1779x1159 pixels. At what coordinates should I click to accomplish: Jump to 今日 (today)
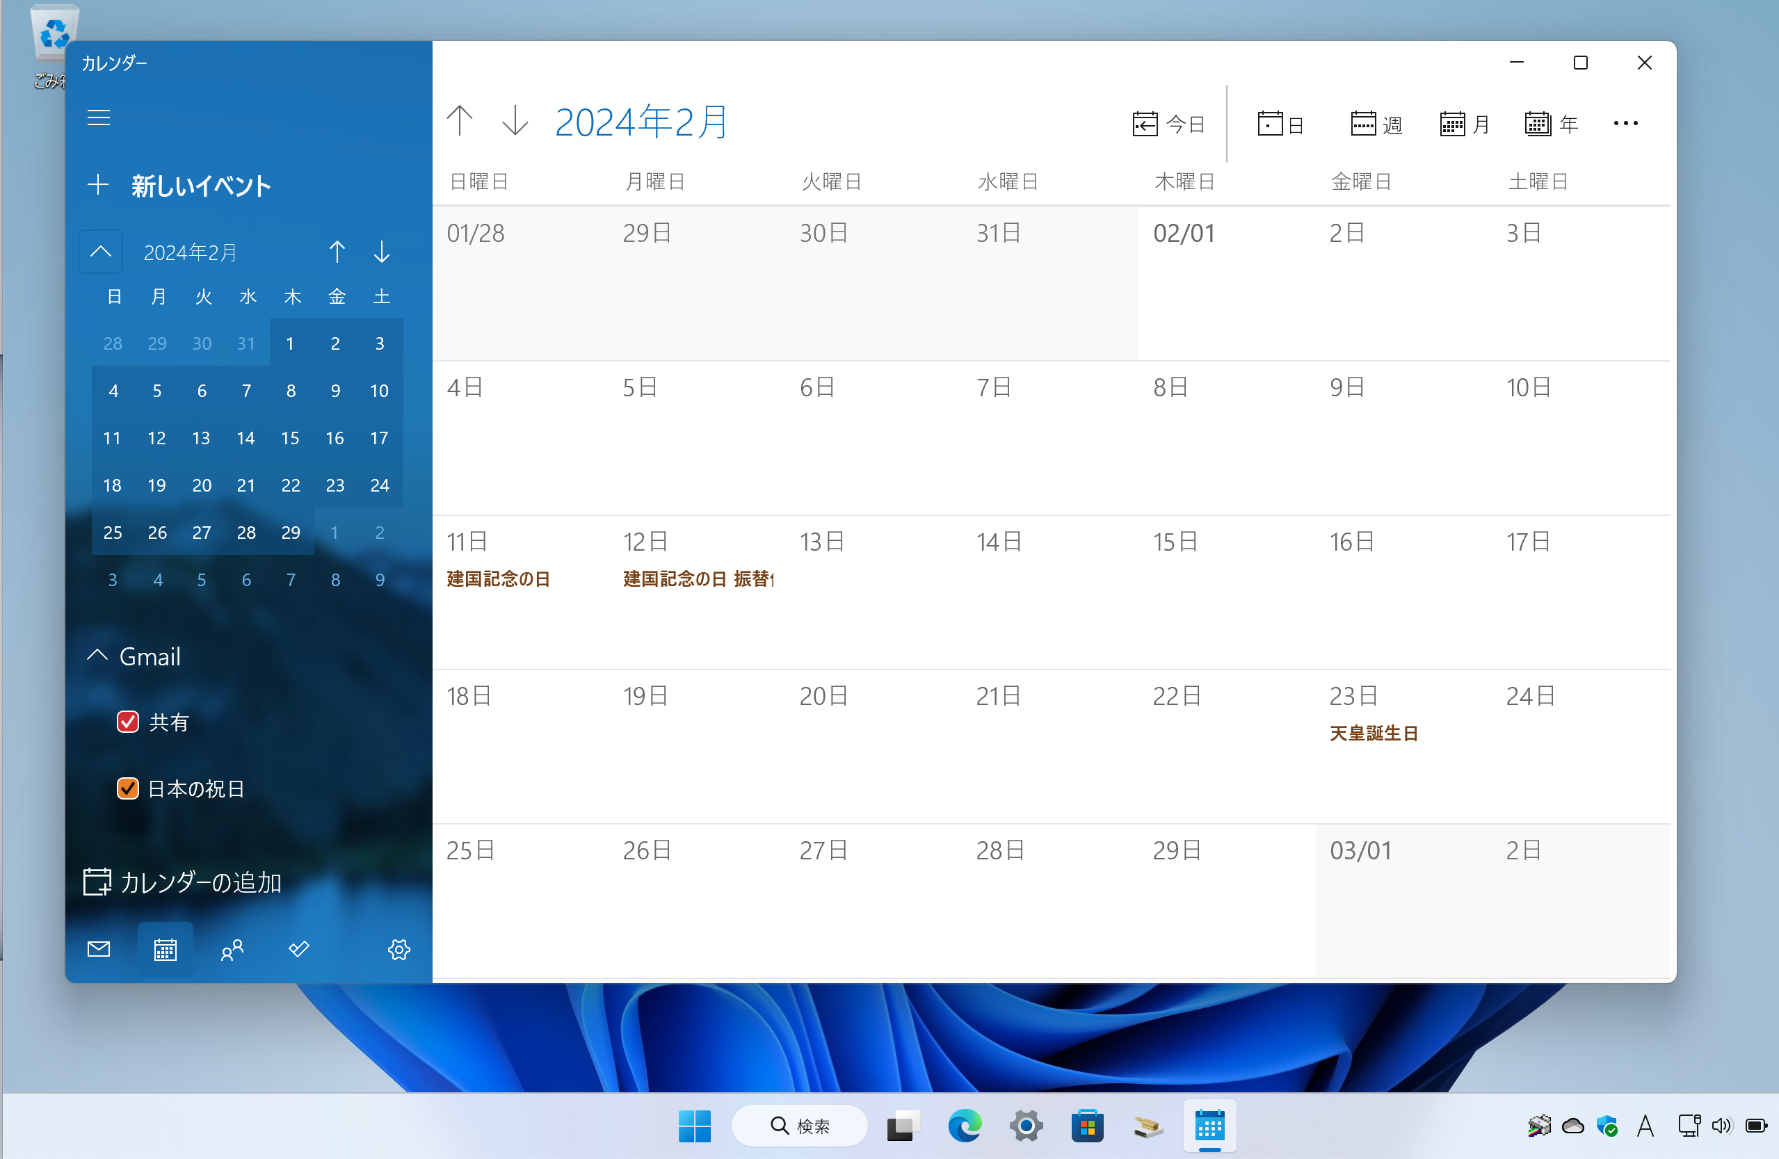click(1168, 124)
